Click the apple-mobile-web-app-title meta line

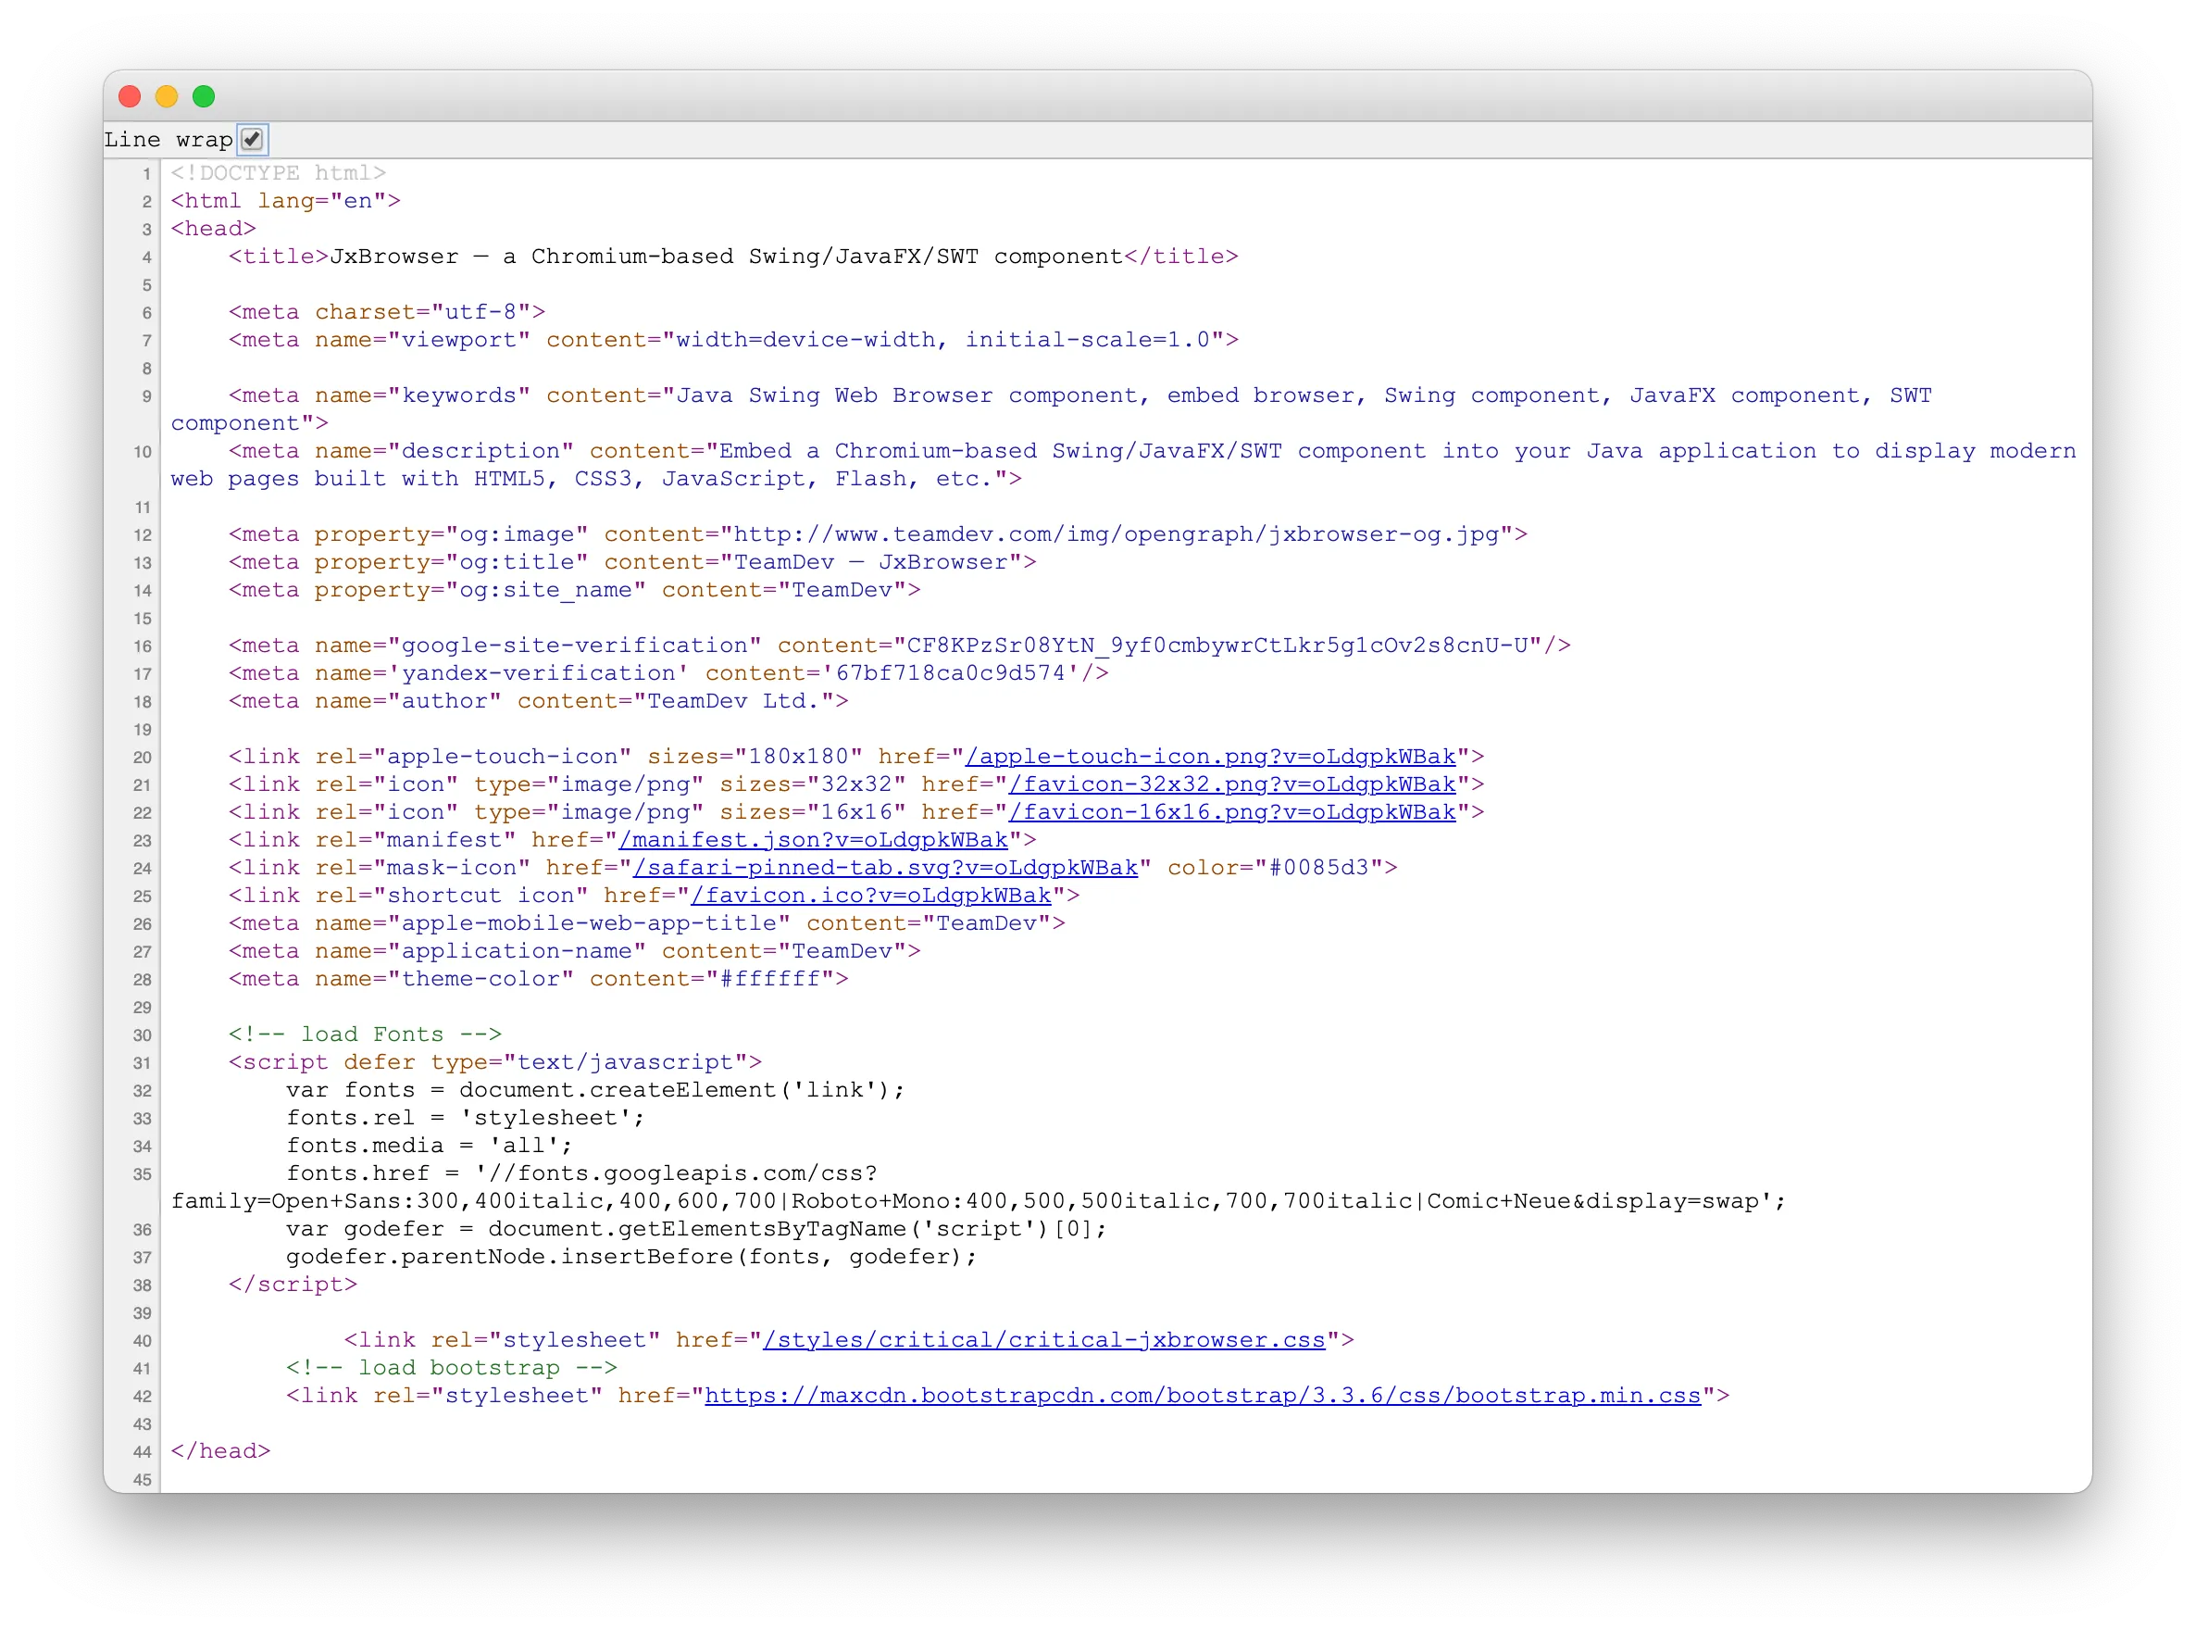[647, 922]
